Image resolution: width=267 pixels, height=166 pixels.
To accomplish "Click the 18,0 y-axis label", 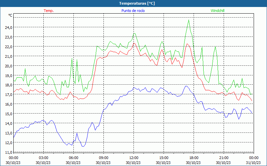I will [x=9, y=85].
